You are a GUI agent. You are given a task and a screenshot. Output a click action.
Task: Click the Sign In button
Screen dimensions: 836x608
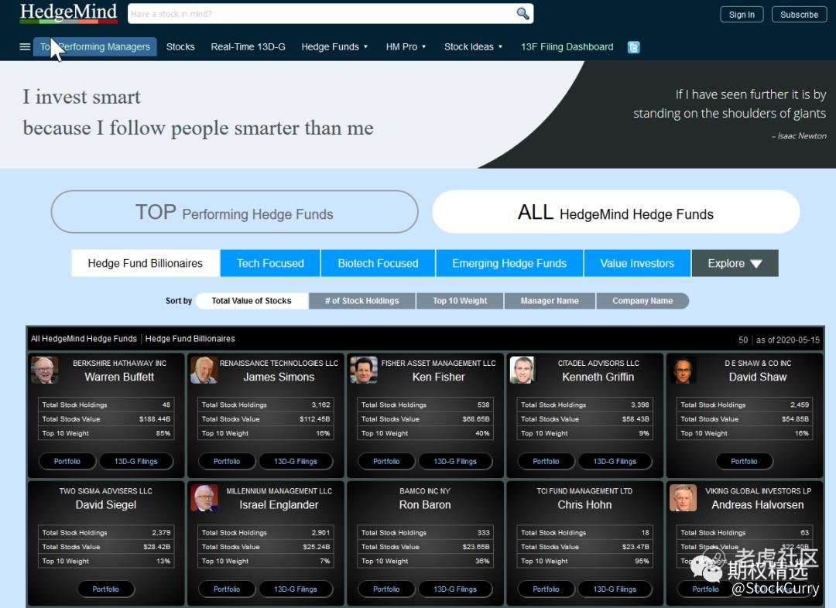coord(742,15)
